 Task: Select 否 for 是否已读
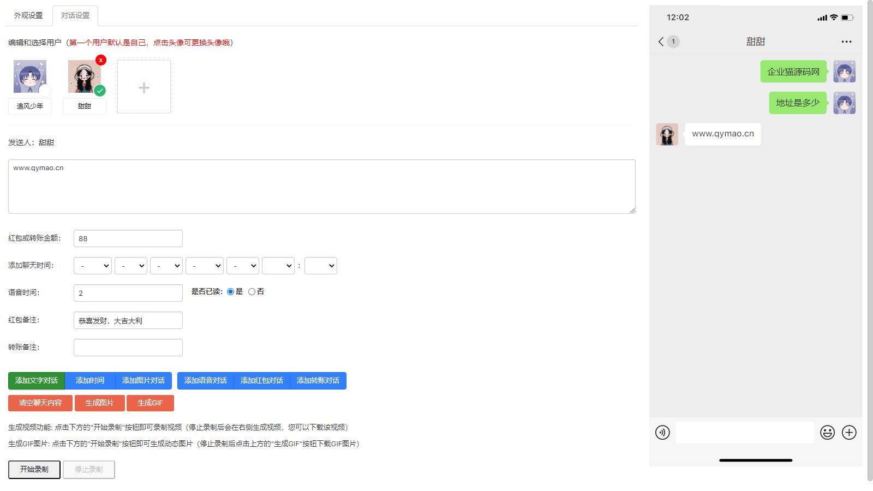click(x=252, y=292)
